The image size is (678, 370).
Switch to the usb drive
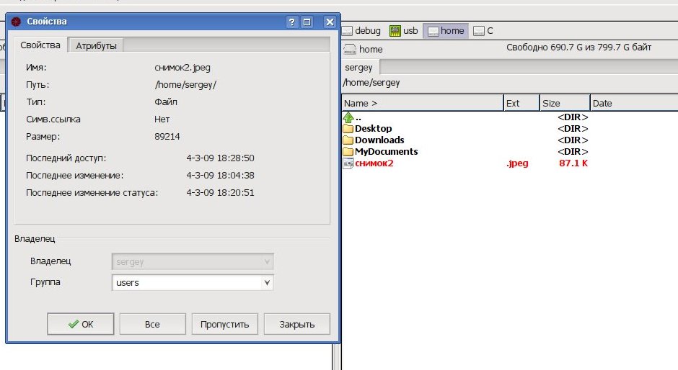404,31
